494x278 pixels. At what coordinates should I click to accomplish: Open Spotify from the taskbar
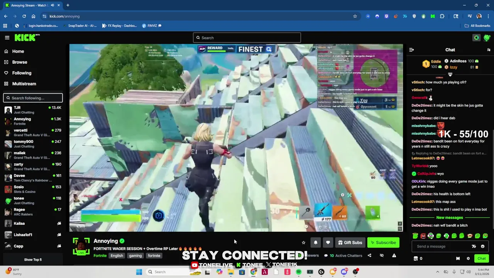(299, 272)
